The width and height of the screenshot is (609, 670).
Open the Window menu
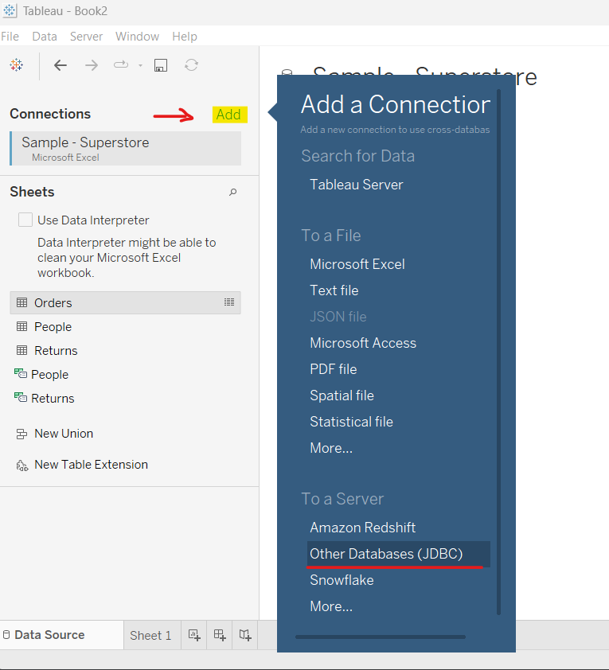click(137, 37)
